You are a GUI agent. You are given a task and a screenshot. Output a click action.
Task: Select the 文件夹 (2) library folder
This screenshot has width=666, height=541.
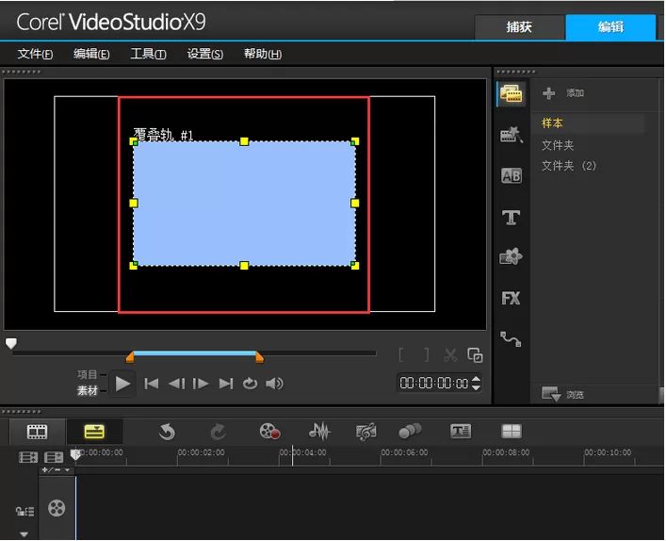569,165
